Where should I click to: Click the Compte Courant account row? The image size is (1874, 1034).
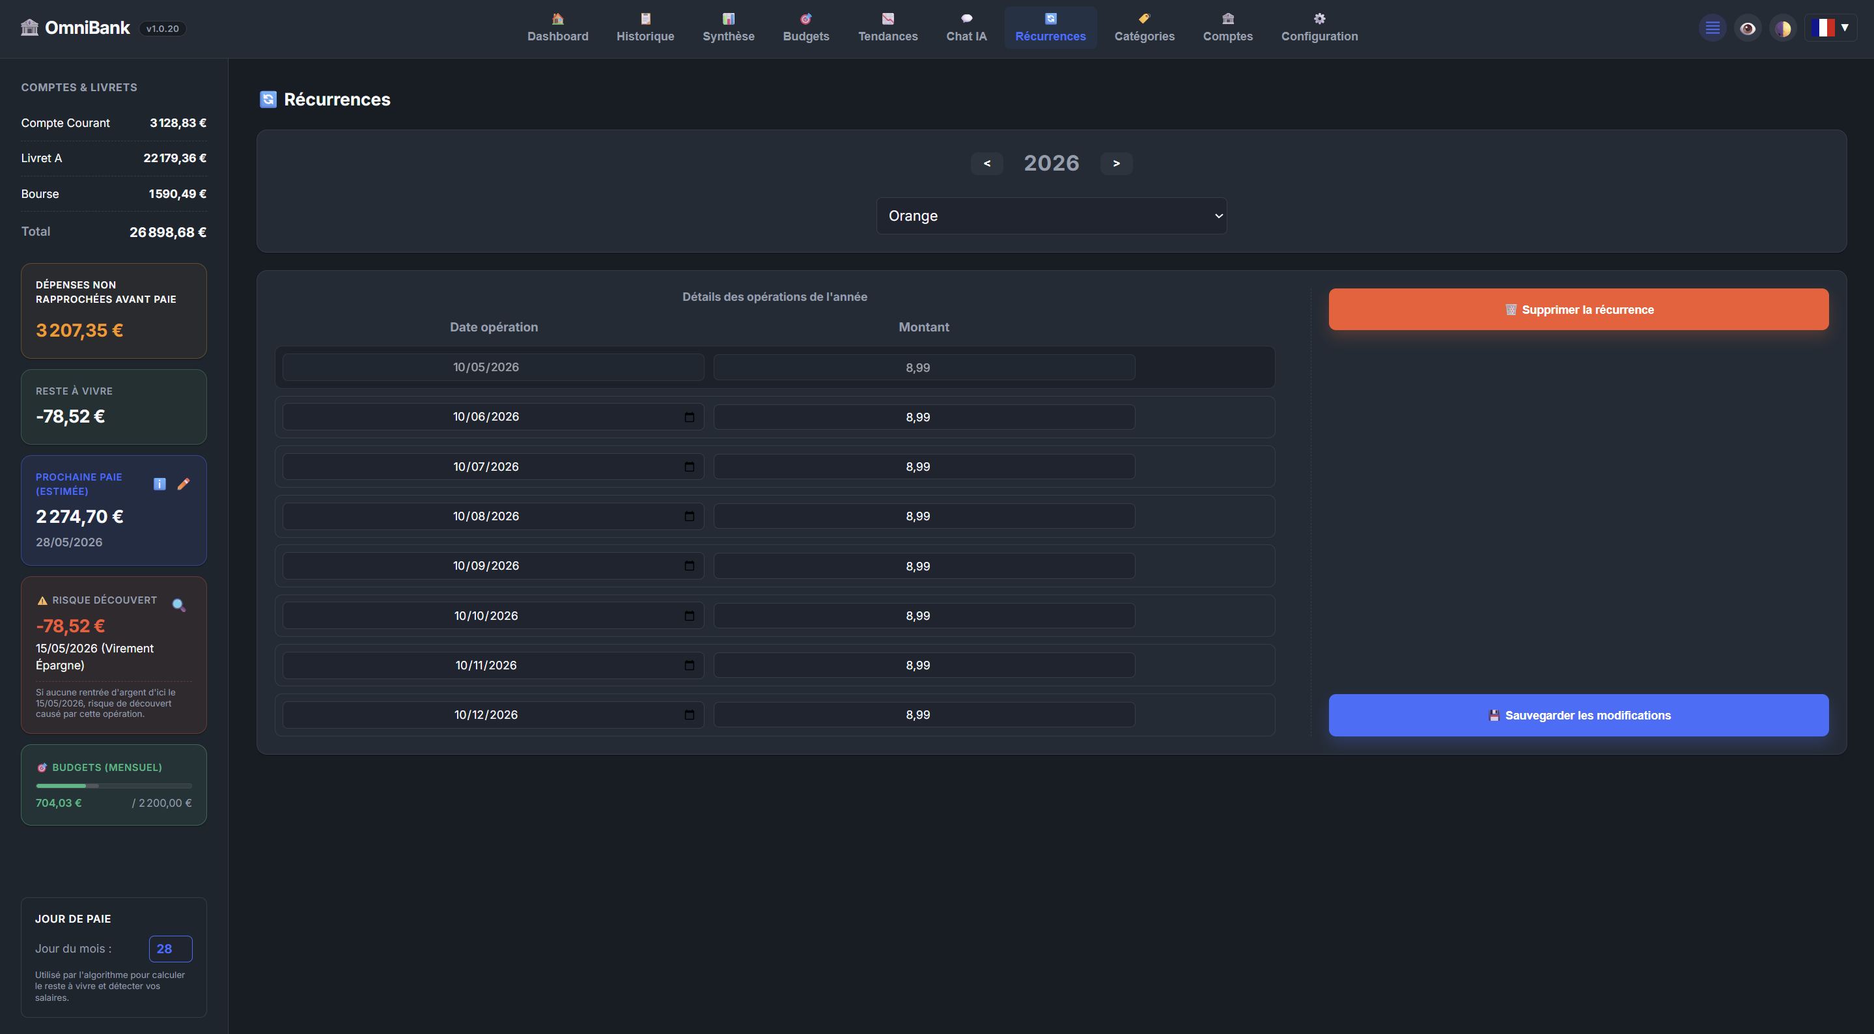click(x=113, y=123)
